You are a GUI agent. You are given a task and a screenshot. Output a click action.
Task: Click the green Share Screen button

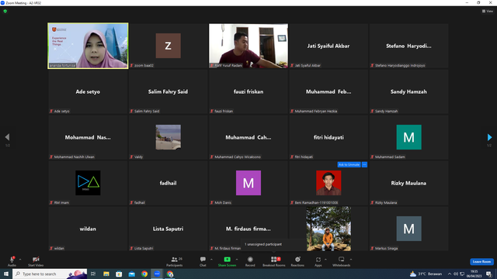[227, 261]
